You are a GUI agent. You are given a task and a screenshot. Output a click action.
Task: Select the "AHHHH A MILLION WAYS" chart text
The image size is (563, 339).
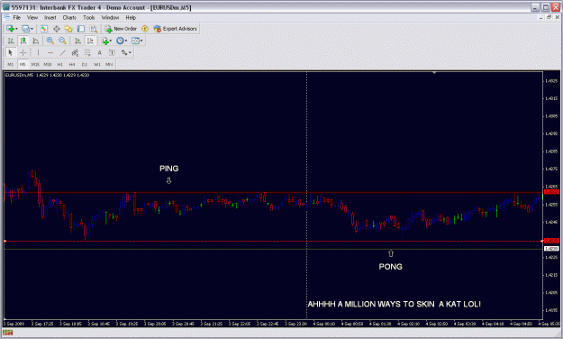click(394, 304)
